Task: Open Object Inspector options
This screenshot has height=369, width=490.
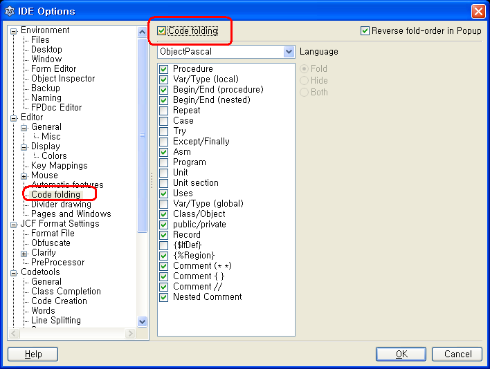Action: (x=63, y=79)
